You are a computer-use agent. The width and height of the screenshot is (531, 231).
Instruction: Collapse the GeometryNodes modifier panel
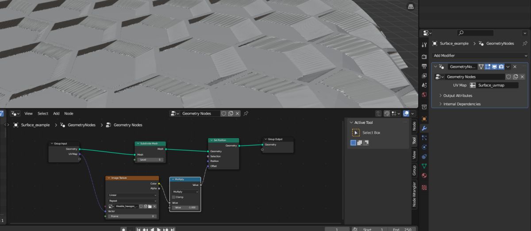click(435, 66)
